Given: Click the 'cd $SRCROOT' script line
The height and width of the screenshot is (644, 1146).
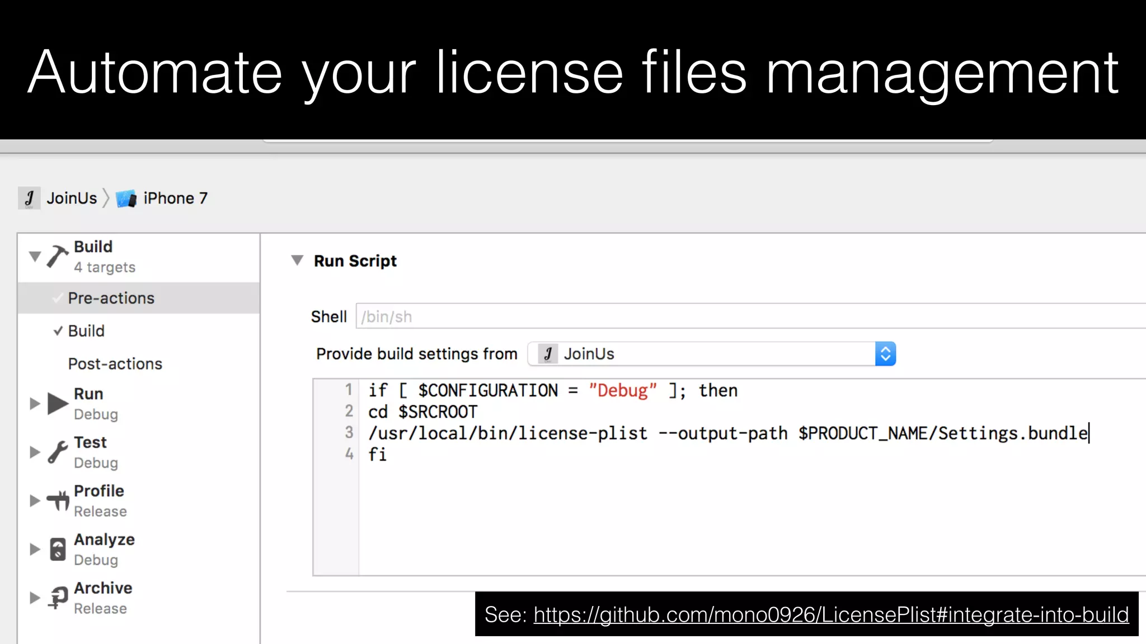Looking at the screenshot, I should coord(422,412).
